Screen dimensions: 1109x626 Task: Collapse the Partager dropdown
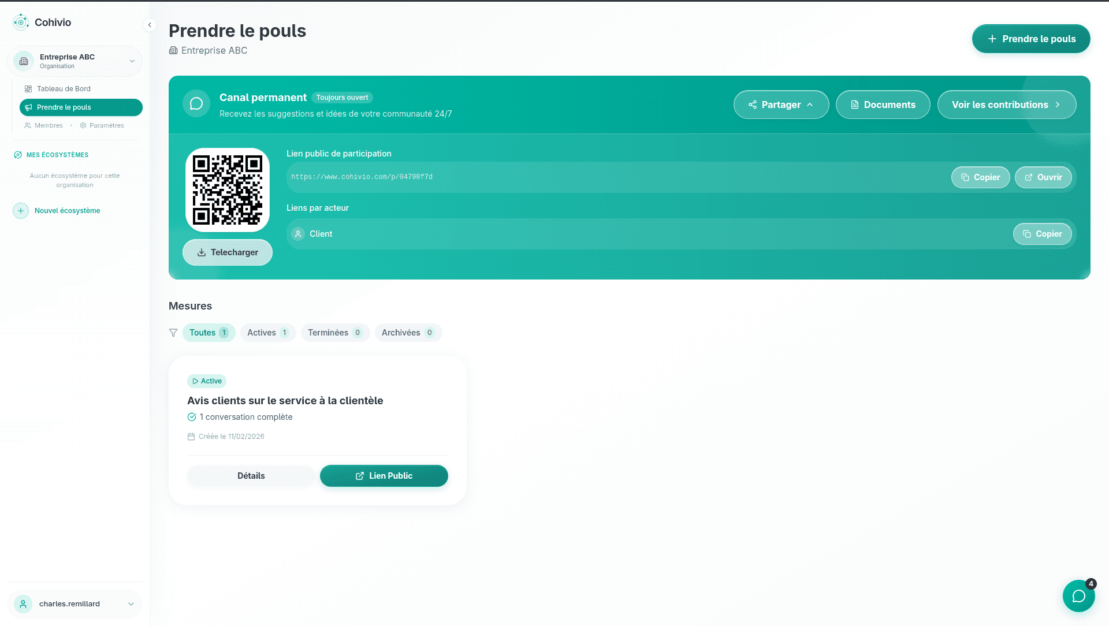781,105
